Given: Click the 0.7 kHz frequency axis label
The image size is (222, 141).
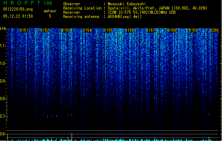Looking at the screenshot, I should coord(3,116).
